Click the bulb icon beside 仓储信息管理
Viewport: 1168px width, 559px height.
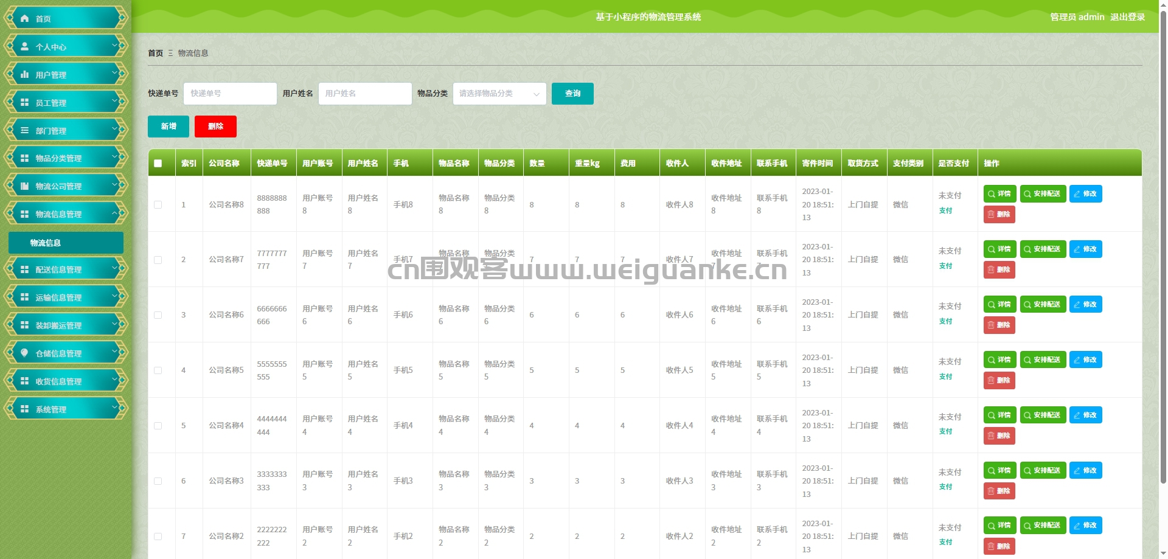tap(24, 353)
